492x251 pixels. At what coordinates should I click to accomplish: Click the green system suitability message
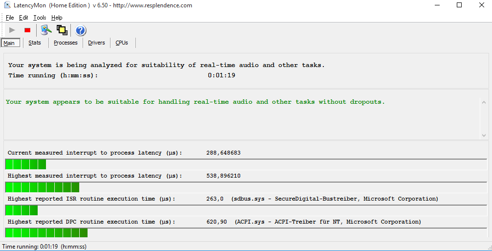(x=195, y=102)
